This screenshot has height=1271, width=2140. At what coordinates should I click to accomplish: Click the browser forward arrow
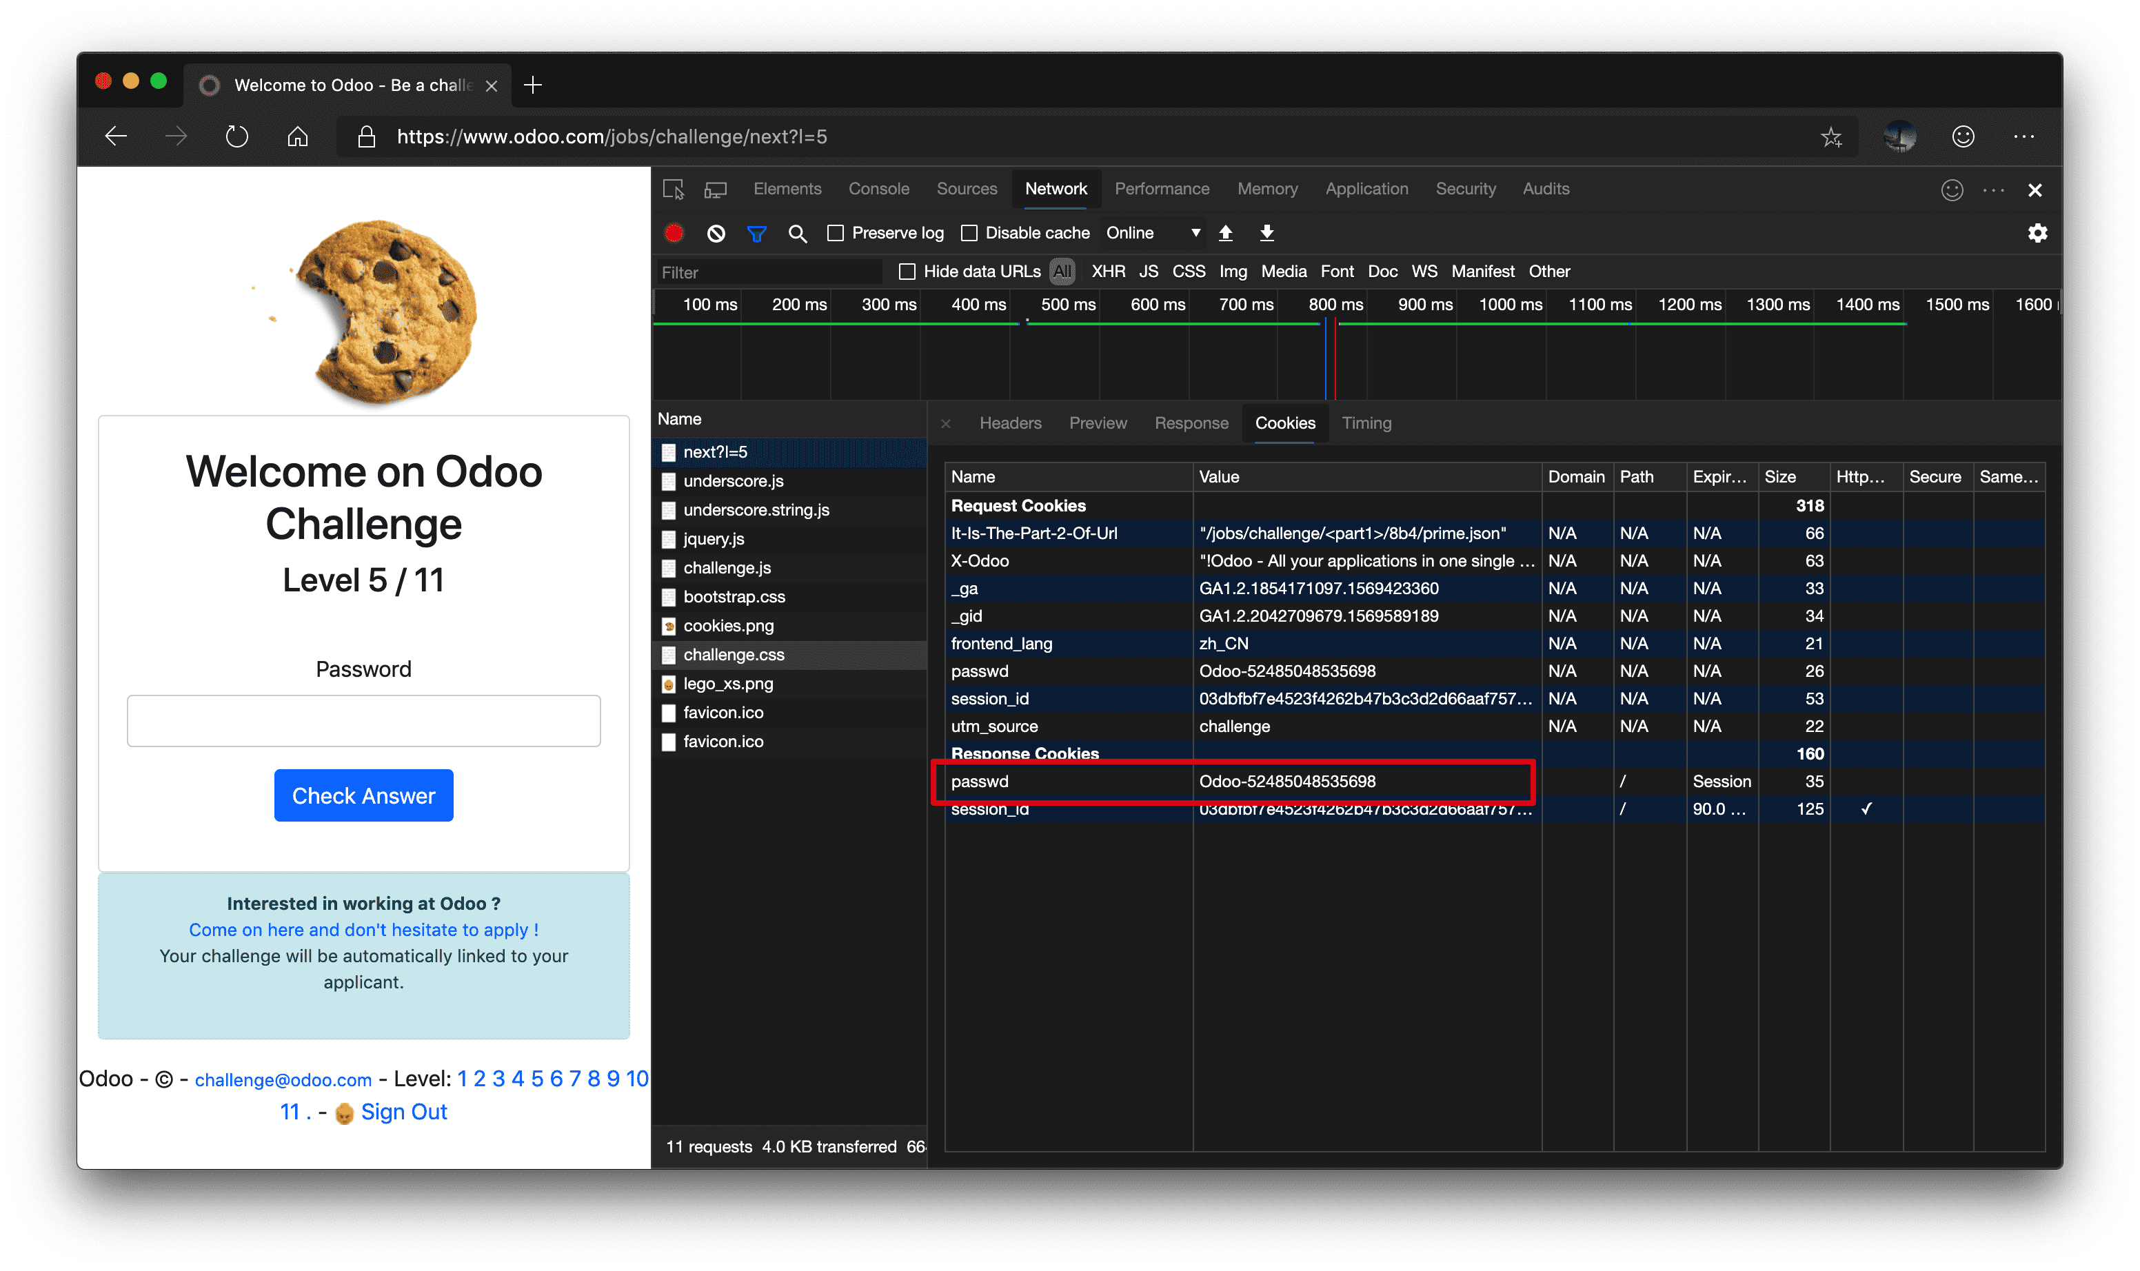tap(176, 136)
